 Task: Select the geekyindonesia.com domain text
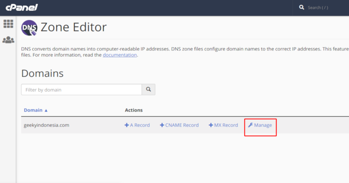pyautogui.click(x=47, y=125)
